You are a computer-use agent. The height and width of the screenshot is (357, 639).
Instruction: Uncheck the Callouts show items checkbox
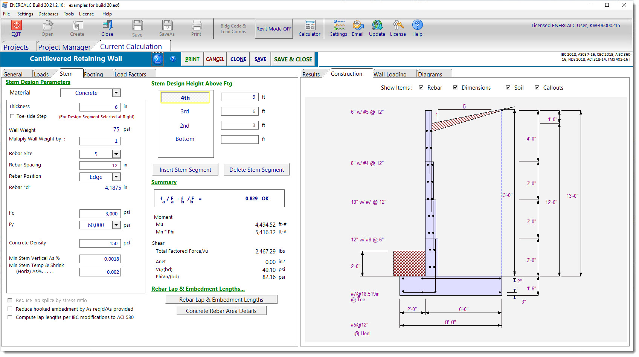(537, 87)
